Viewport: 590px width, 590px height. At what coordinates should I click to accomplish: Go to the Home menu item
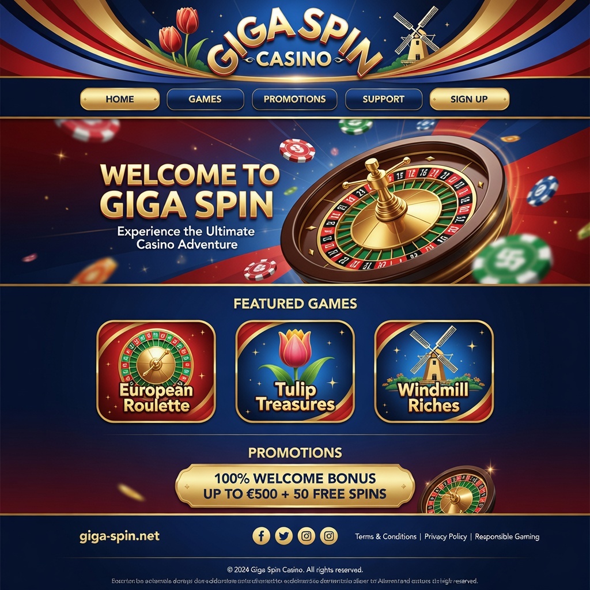click(120, 99)
